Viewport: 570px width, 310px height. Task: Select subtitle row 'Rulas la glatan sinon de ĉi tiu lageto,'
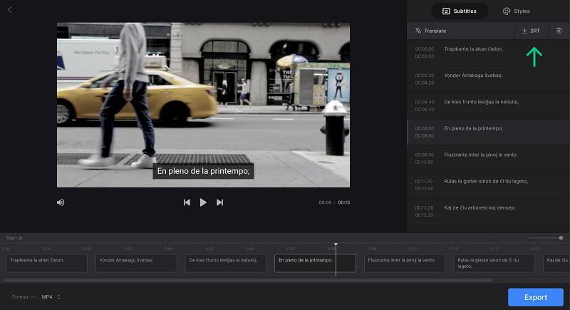(x=488, y=185)
